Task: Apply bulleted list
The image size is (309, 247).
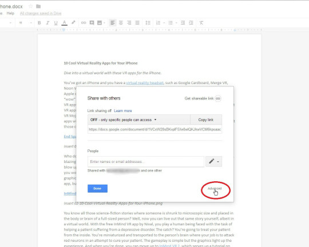Action: click(x=171, y=23)
